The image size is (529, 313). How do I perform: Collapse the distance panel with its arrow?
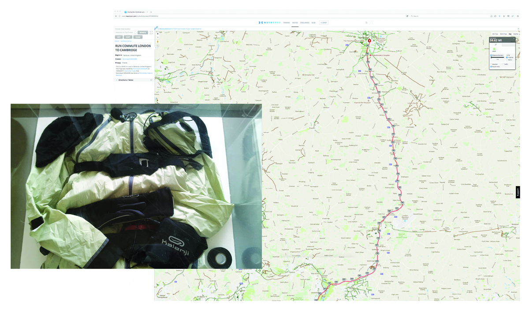pos(514,38)
